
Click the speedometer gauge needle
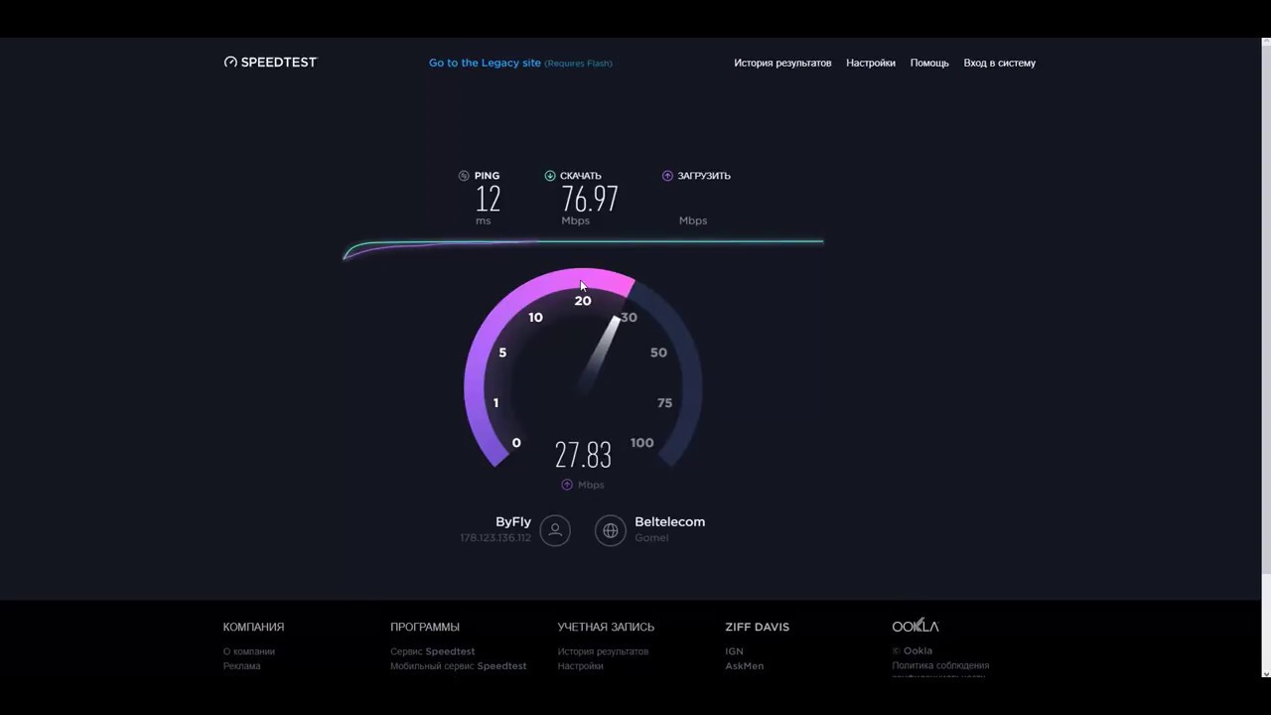click(x=599, y=354)
